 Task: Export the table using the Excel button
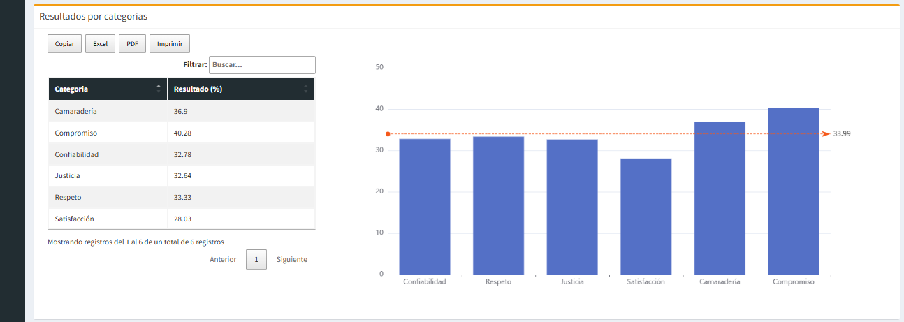[x=100, y=44]
